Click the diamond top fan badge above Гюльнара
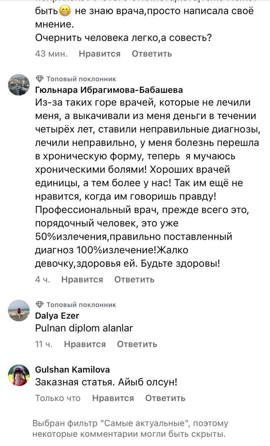Screen dimensions: 270x446 pyautogui.click(x=39, y=78)
